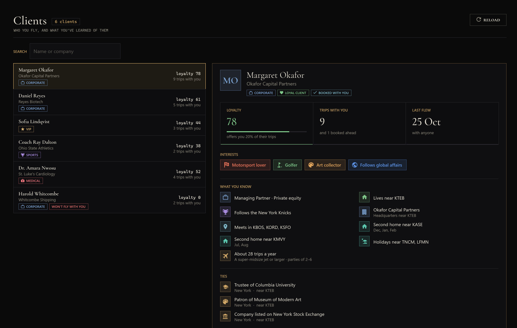
Task: Click the loyalty progress bar
Action: pos(267,132)
